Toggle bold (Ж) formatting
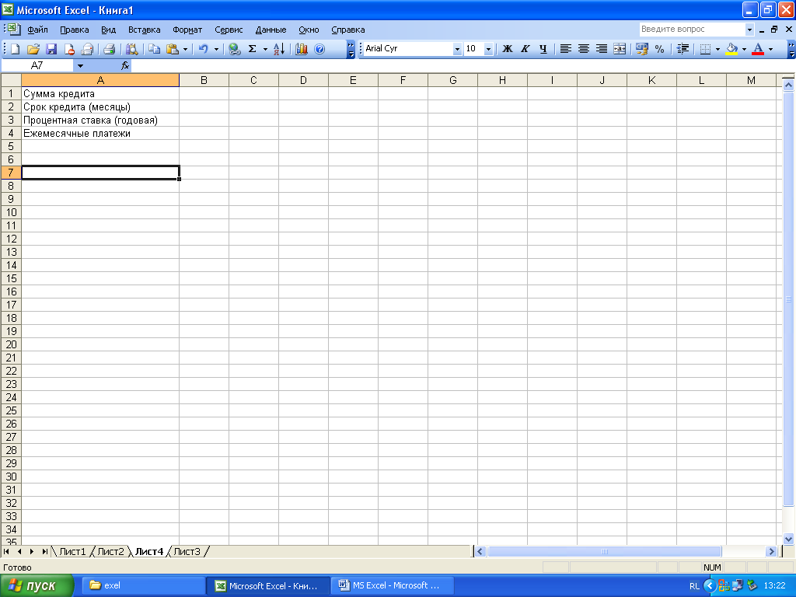 [507, 49]
